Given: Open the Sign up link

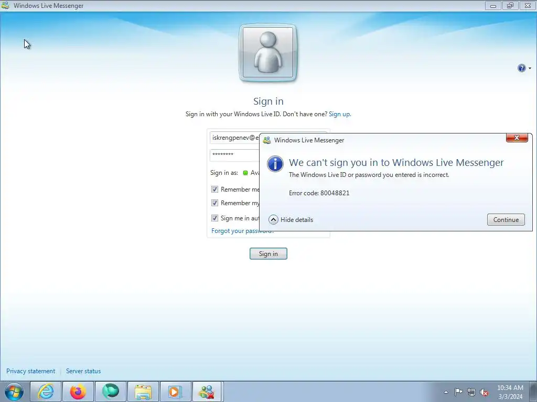Looking at the screenshot, I should 340,114.
